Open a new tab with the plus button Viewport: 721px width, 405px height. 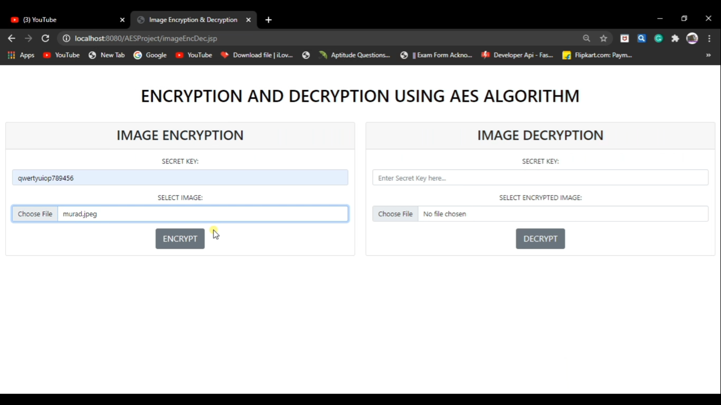click(x=268, y=20)
